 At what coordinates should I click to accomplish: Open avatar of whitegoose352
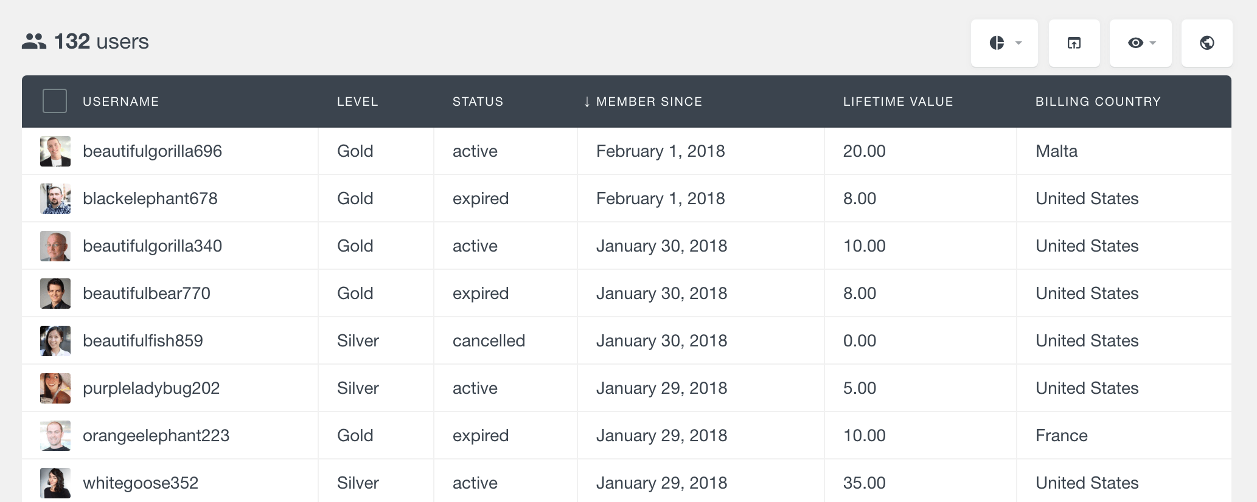pos(55,483)
